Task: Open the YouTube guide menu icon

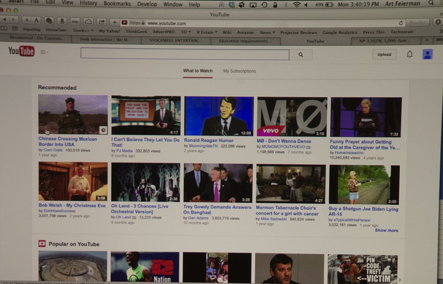Action: 44,52
